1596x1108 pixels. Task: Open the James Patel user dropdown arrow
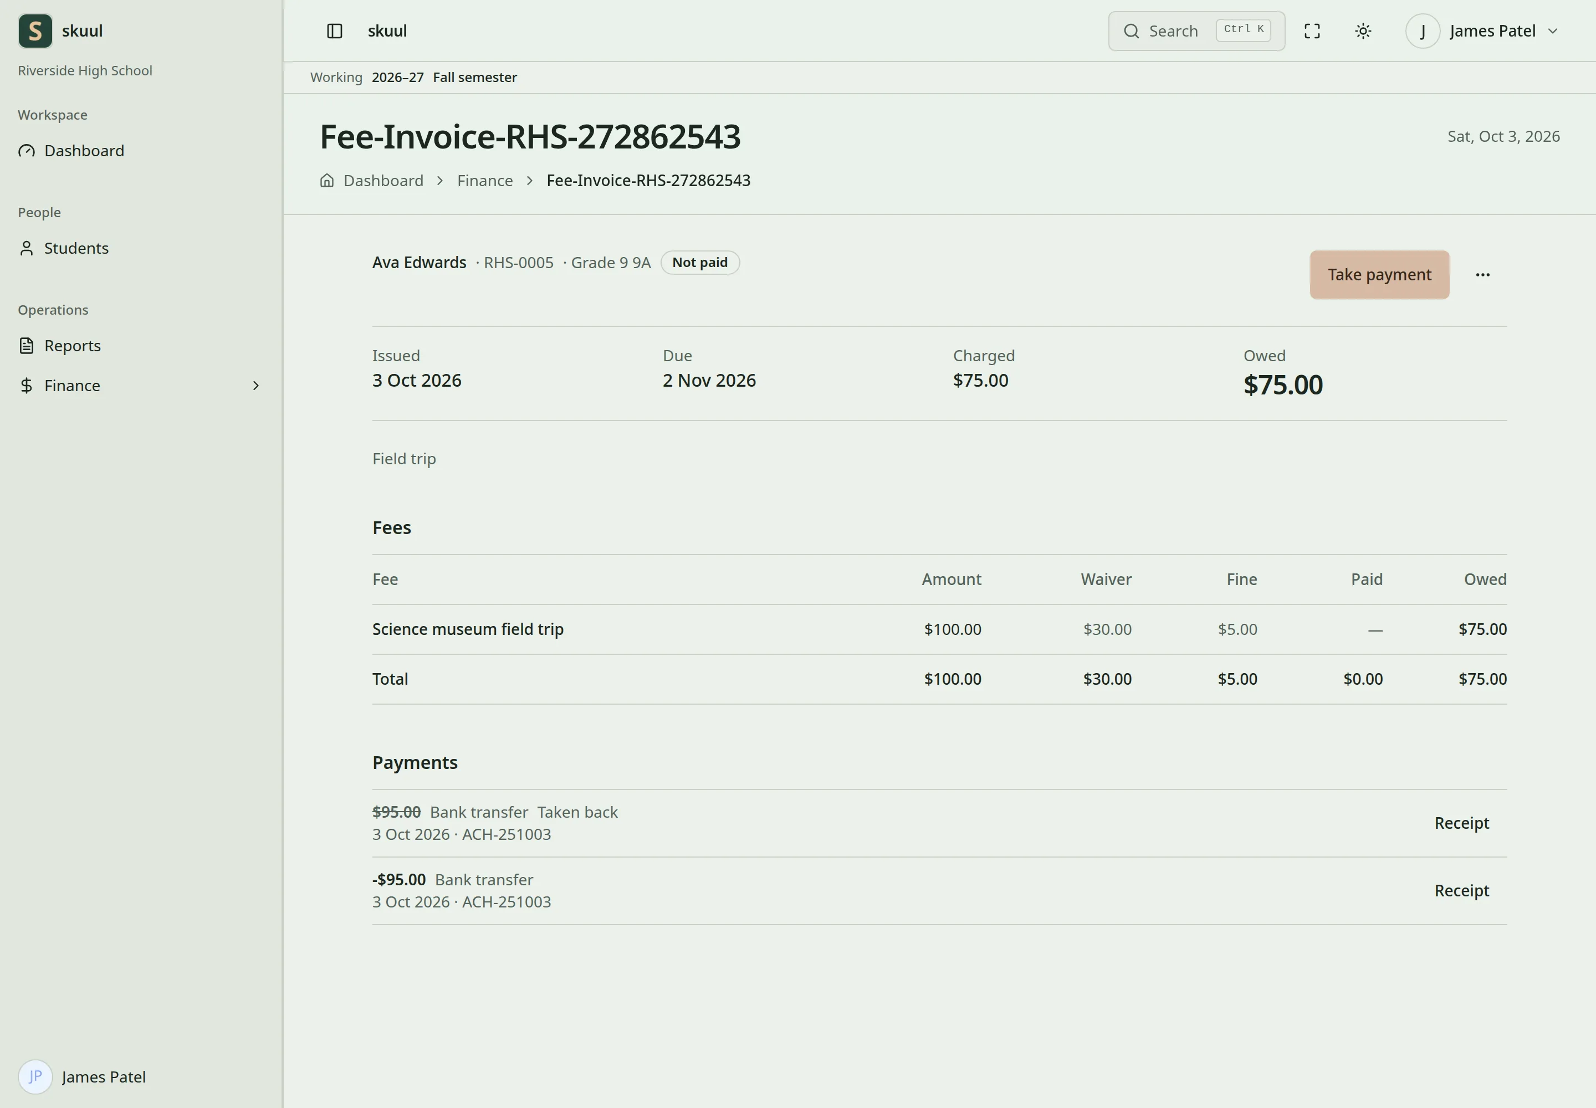[1553, 31]
